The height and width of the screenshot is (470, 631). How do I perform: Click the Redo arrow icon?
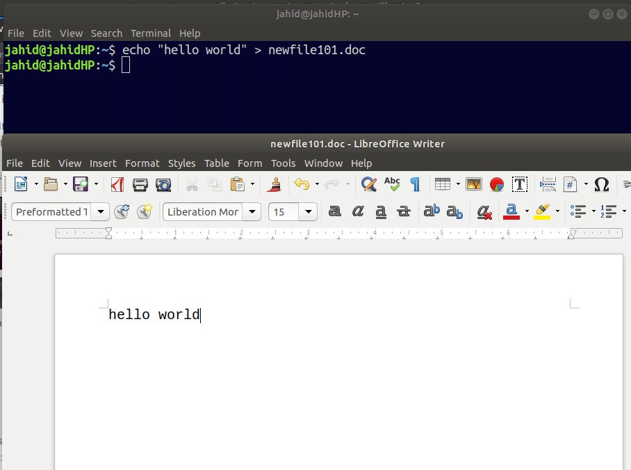point(331,184)
